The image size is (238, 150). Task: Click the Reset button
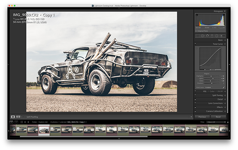point(218,117)
